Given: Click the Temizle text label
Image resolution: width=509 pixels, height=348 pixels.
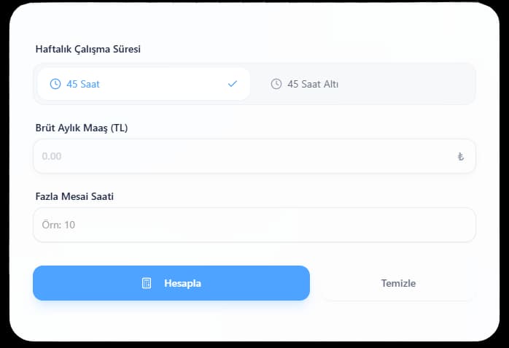Looking at the screenshot, I should [398, 283].
